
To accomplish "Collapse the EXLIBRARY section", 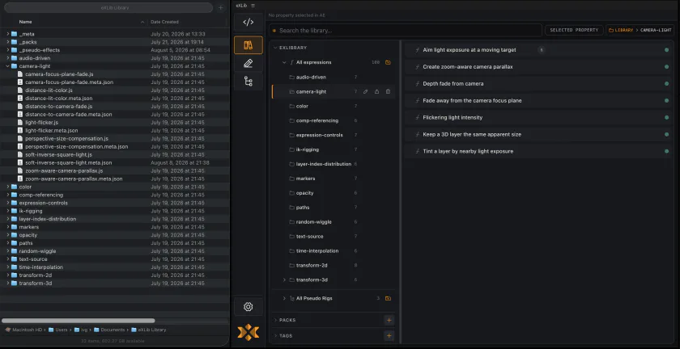I will click(x=275, y=48).
